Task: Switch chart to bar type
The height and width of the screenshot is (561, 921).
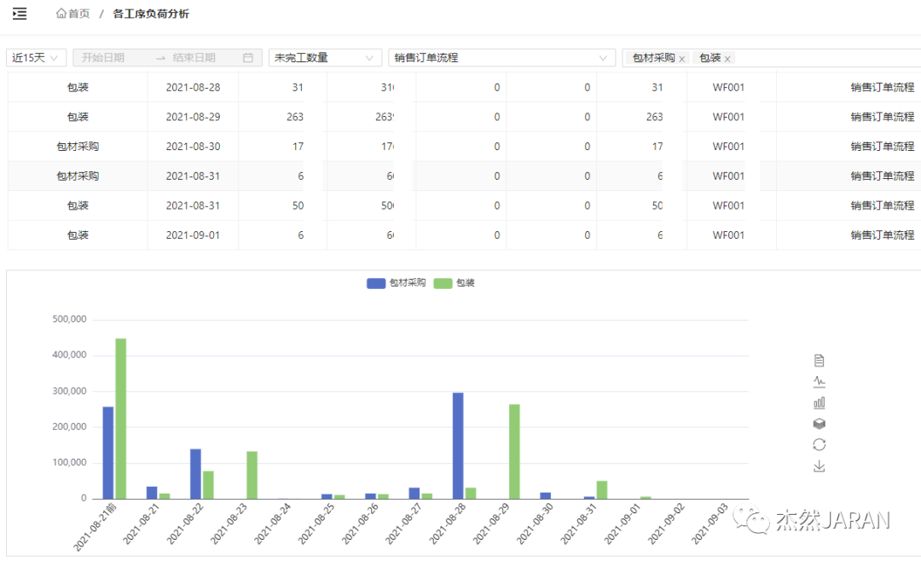Action: pyautogui.click(x=819, y=402)
